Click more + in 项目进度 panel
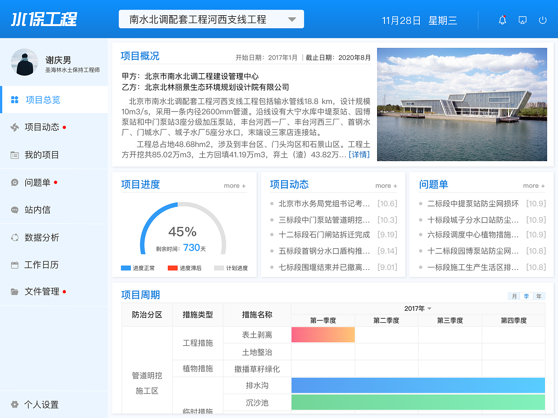The image size is (558, 418). tap(235, 185)
